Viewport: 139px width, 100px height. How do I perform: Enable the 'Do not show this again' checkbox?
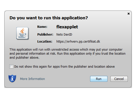click(x=11, y=66)
